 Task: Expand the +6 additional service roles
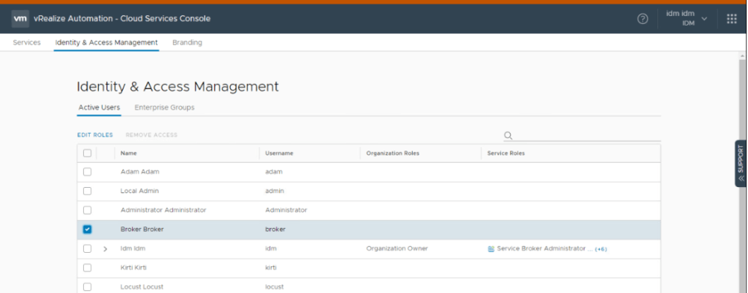(601, 249)
